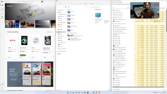Click the user profile avatar in Microsoft Store

[x=42, y=2]
